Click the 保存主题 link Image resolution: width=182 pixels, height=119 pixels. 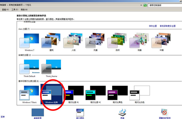tap(153, 26)
